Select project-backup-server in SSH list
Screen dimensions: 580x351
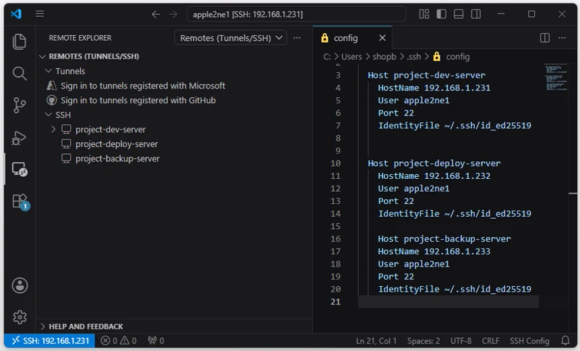click(117, 159)
